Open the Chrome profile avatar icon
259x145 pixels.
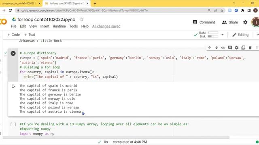(x=255, y=10)
